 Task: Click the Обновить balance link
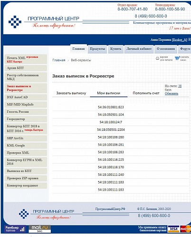(x=172, y=93)
